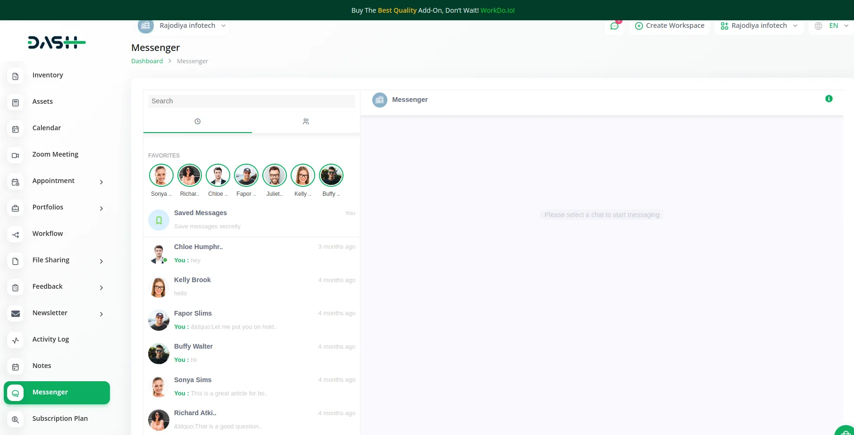Click the Subscription Plan icon
The width and height of the screenshot is (854, 435).
coord(16,419)
